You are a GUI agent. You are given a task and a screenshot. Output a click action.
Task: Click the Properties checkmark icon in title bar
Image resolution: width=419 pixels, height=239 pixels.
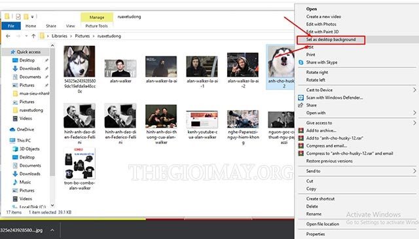pos(18,16)
